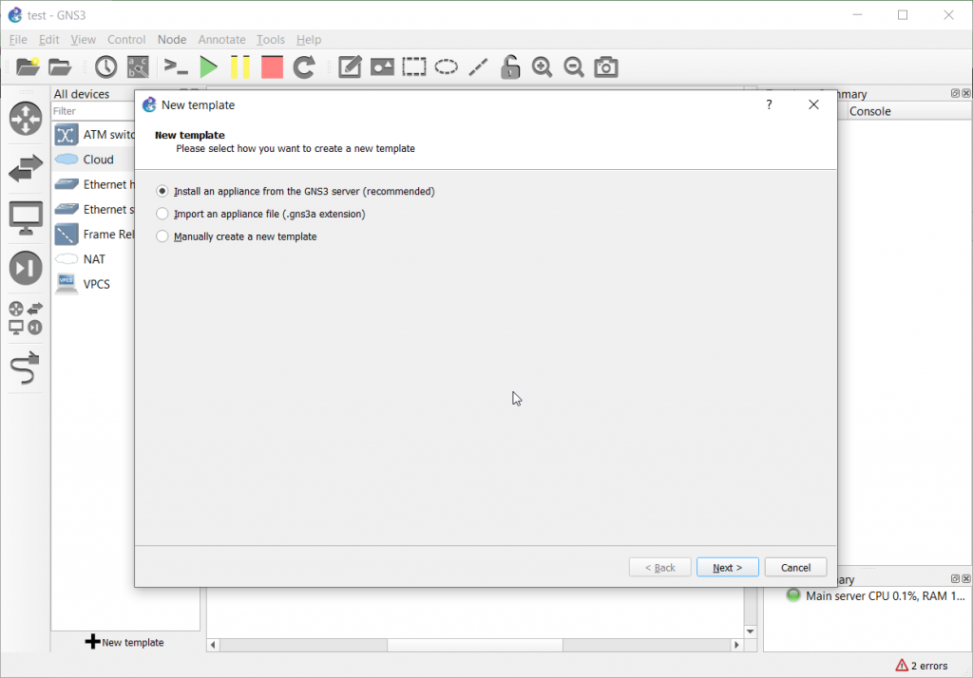This screenshot has height=678, width=973.
Task: Close the New template dialog
Action: tap(813, 104)
